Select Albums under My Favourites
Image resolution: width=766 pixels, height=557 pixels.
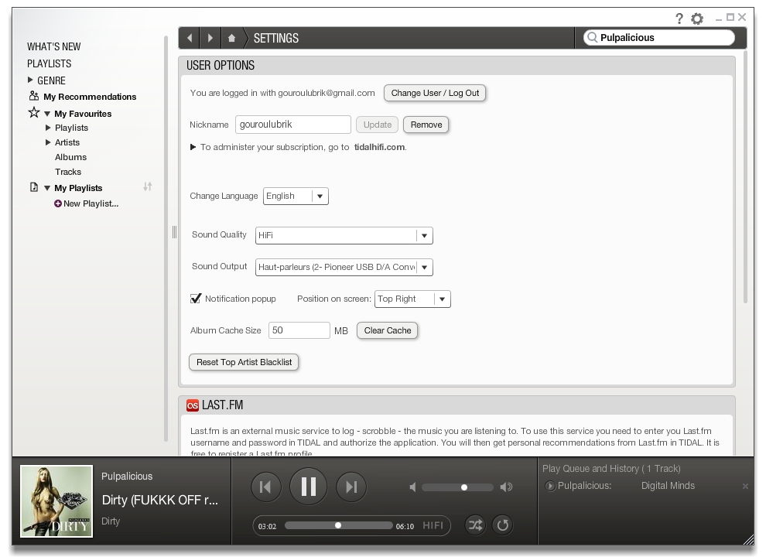pos(70,157)
